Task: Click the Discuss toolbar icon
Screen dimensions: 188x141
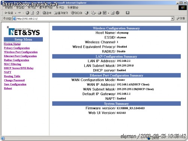Action: point(112,13)
